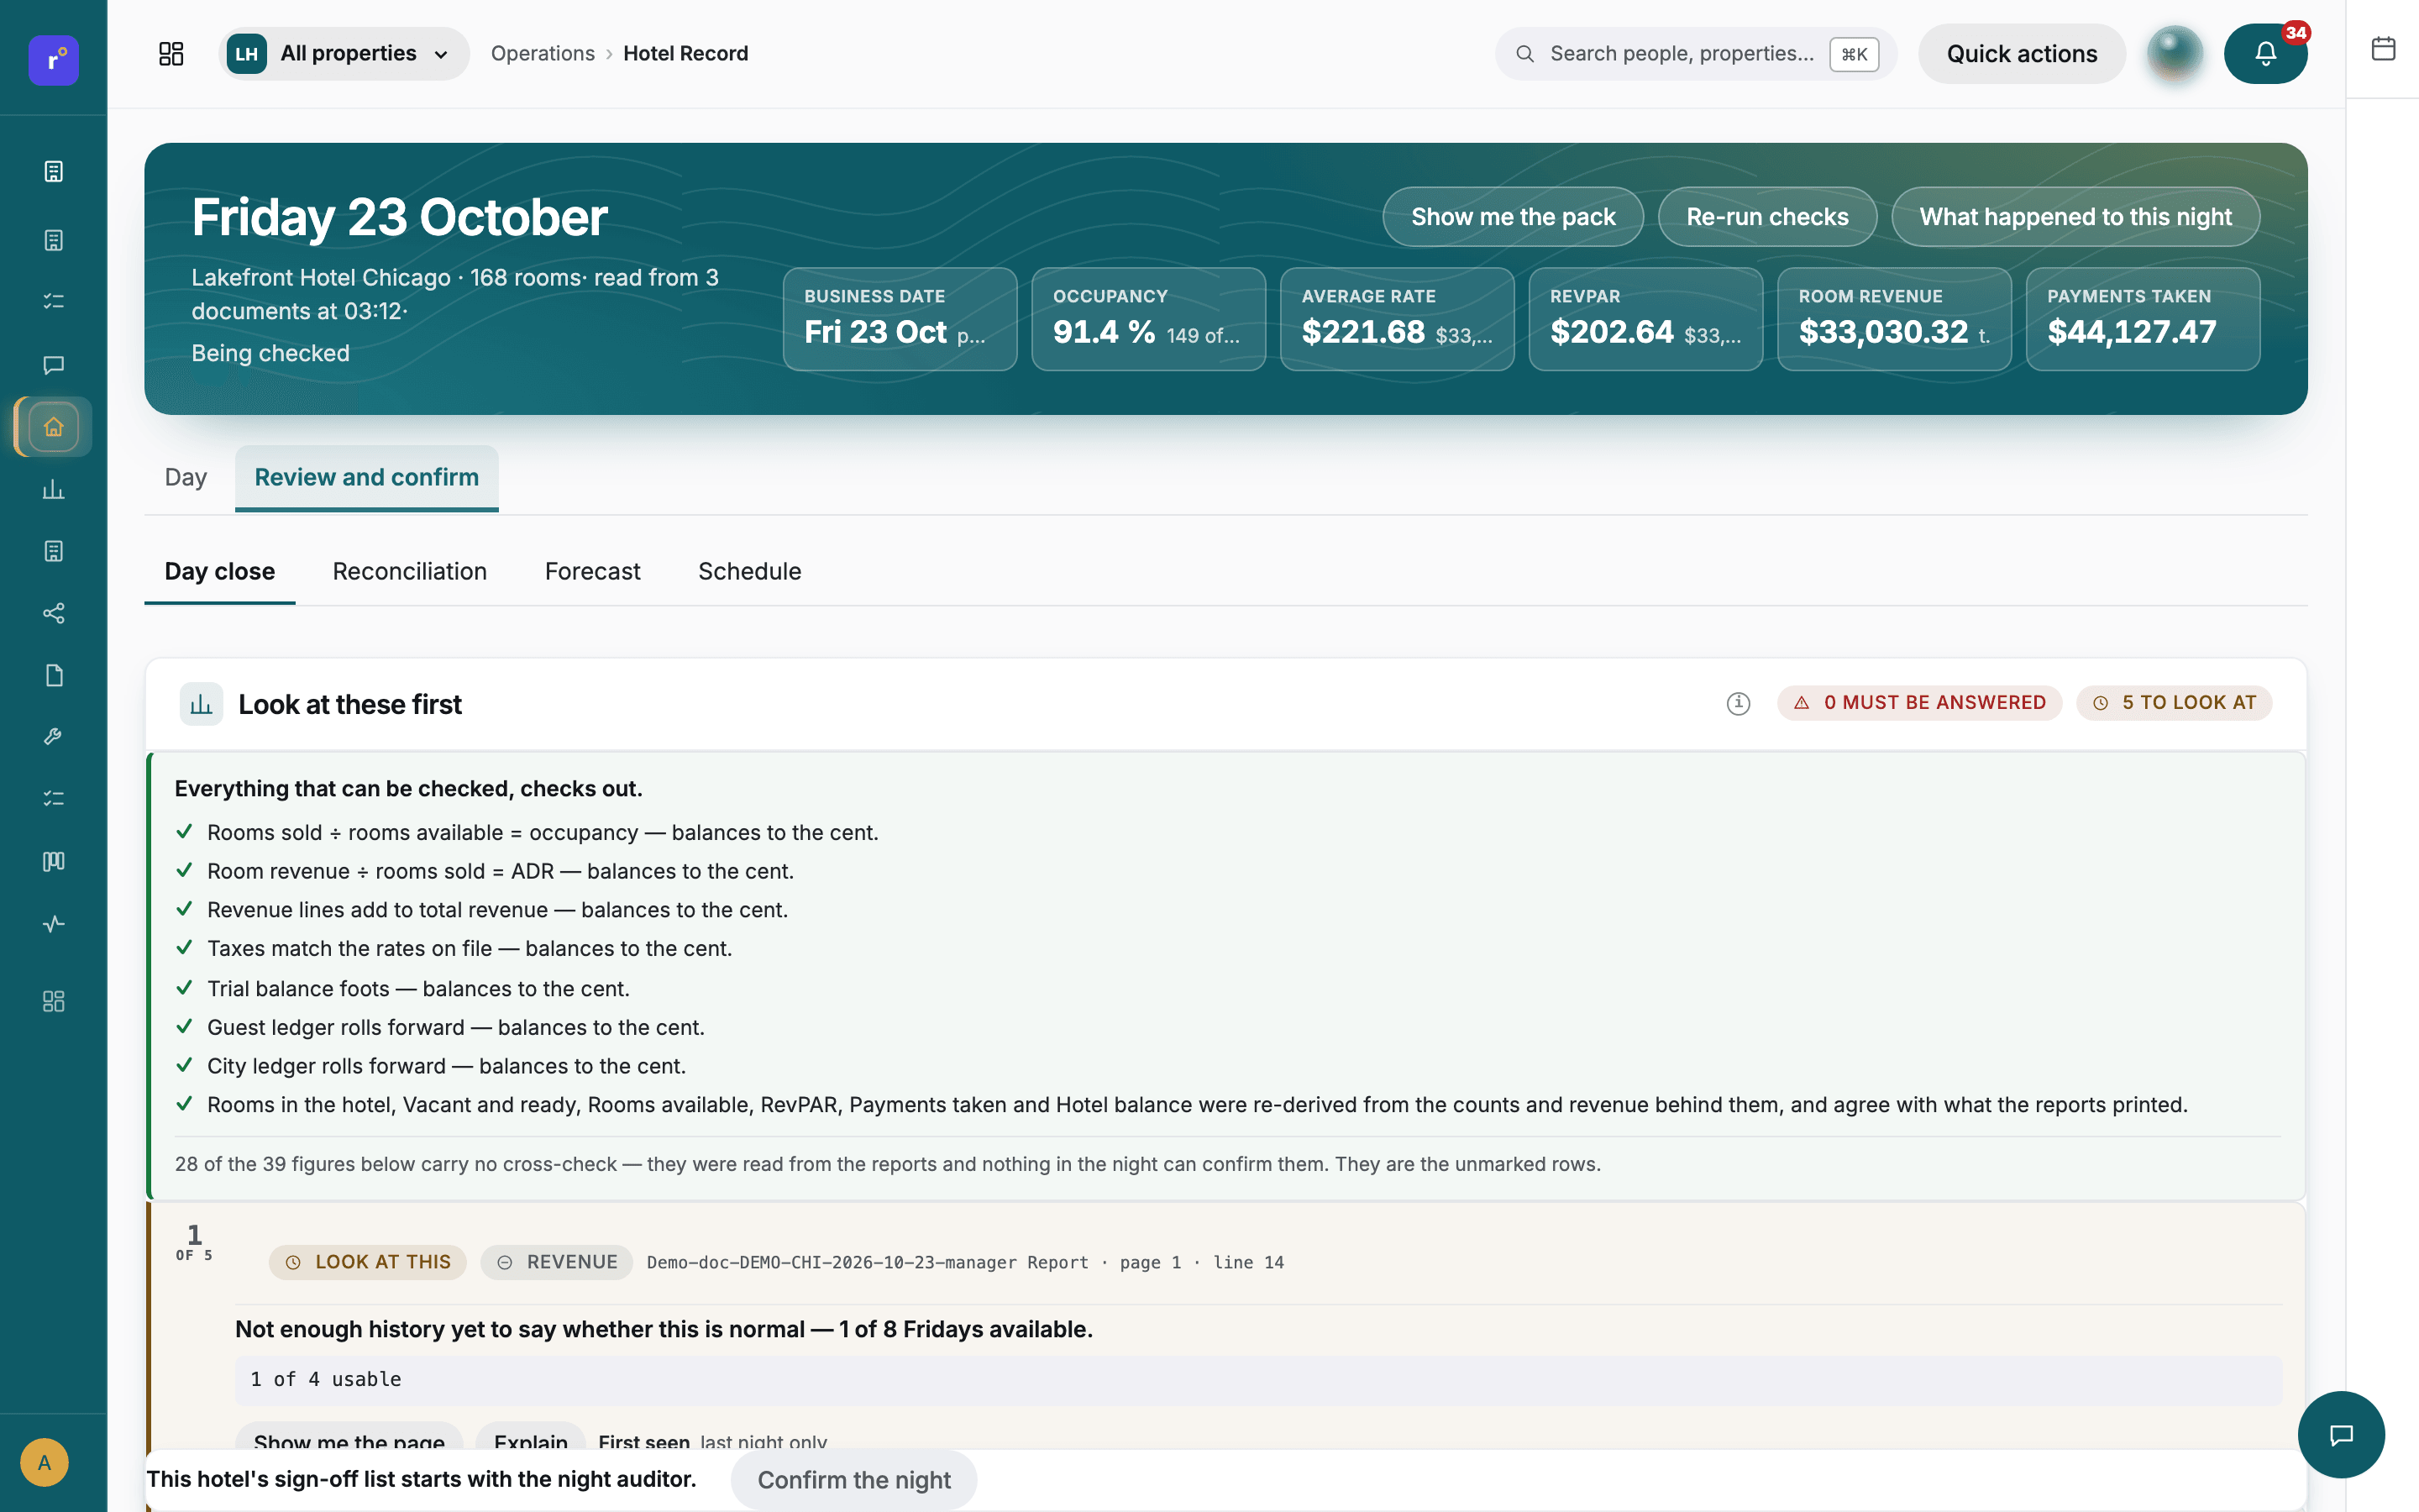The width and height of the screenshot is (2419, 1512).
Task: Select the highlighted home icon in sidebar
Action: coord(54,427)
